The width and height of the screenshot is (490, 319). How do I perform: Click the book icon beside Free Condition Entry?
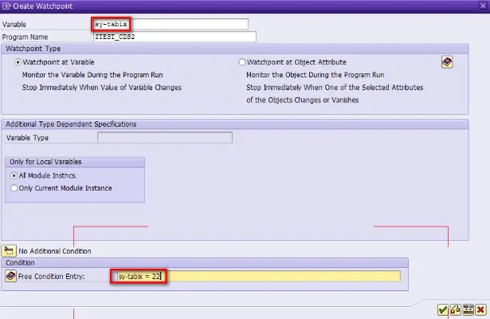click(x=10, y=276)
